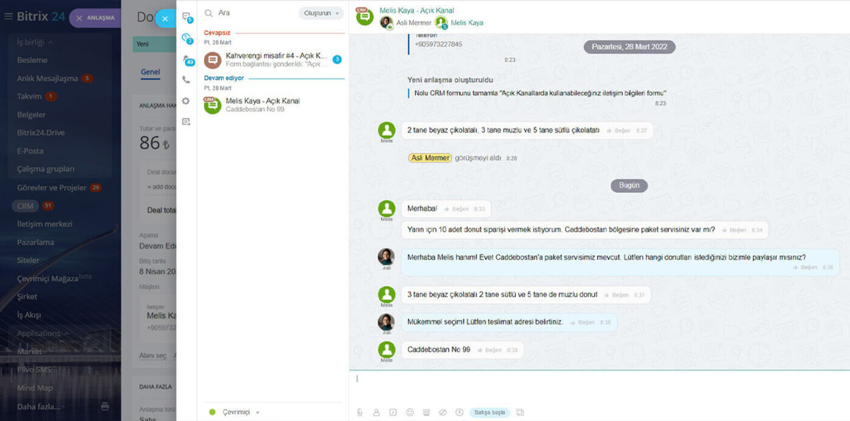Click the search magnifier icon
This screenshot has height=421, width=850.
coord(208,13)
